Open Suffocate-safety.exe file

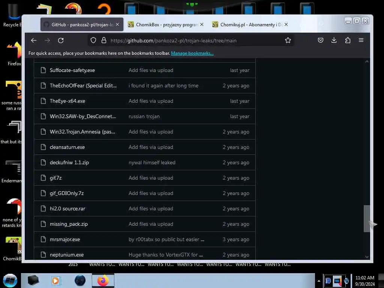click(72, 70)
